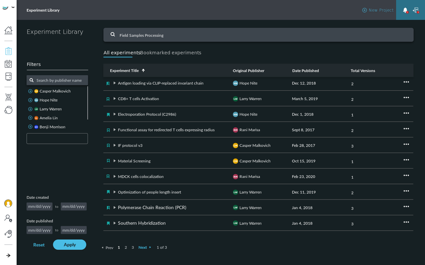The height and width of the screenshot is (265, 425).
Task: Expand the sidebar with arrow icon
Action: click(8, 255)
